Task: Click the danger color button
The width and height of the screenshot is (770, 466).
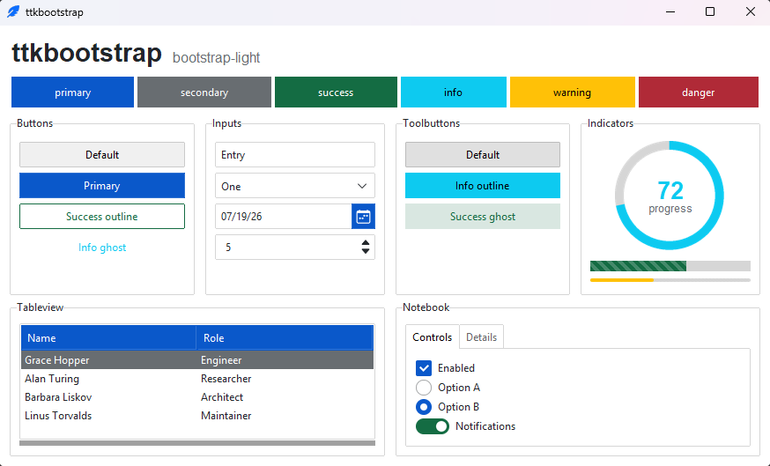Action: (x=699, y=92)
